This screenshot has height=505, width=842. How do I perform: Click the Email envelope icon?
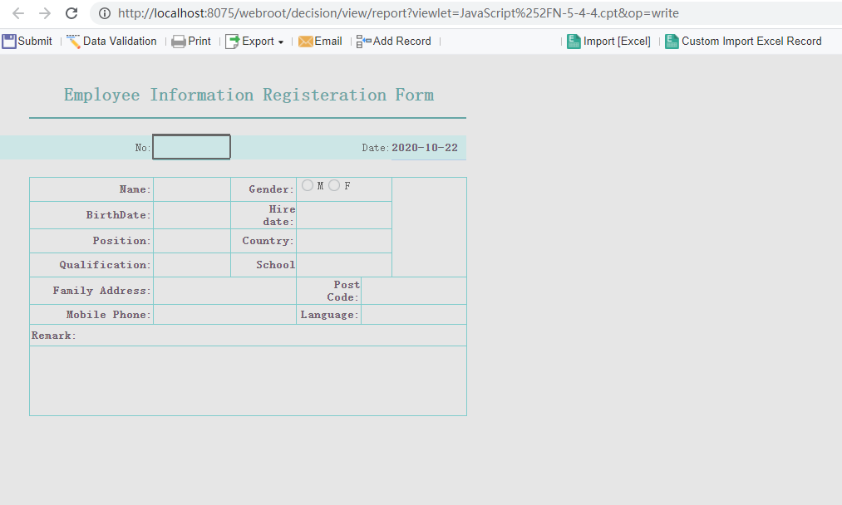(306, 42)
